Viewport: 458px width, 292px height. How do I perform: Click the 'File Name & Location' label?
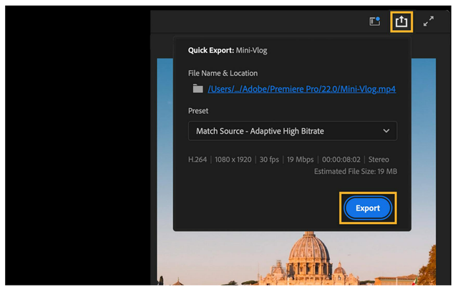pyautogui.click(x=223, y=73)
